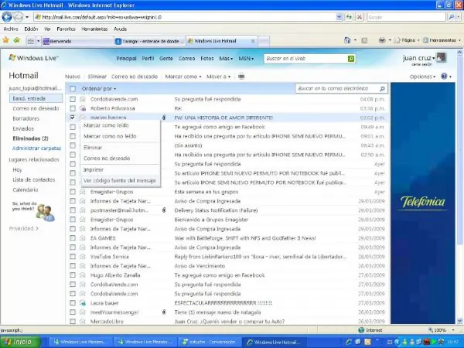Image resolution: width=464 pixels, height=348 pixels.
Task: Click attachment clip on marian barrera message
Action: point(164,118)
